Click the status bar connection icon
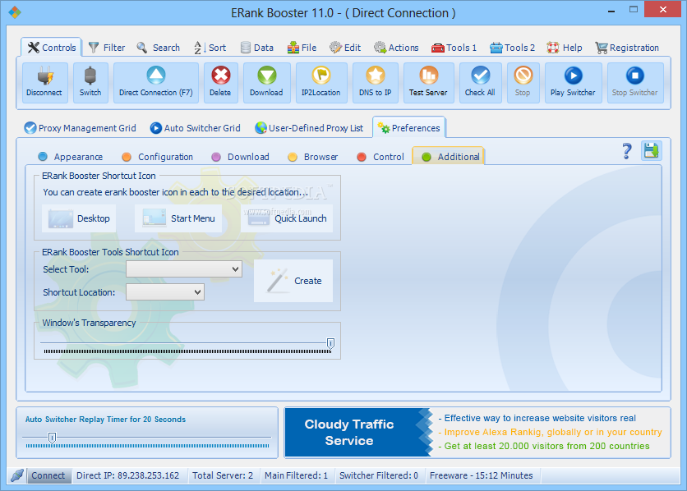 (16, 475)
